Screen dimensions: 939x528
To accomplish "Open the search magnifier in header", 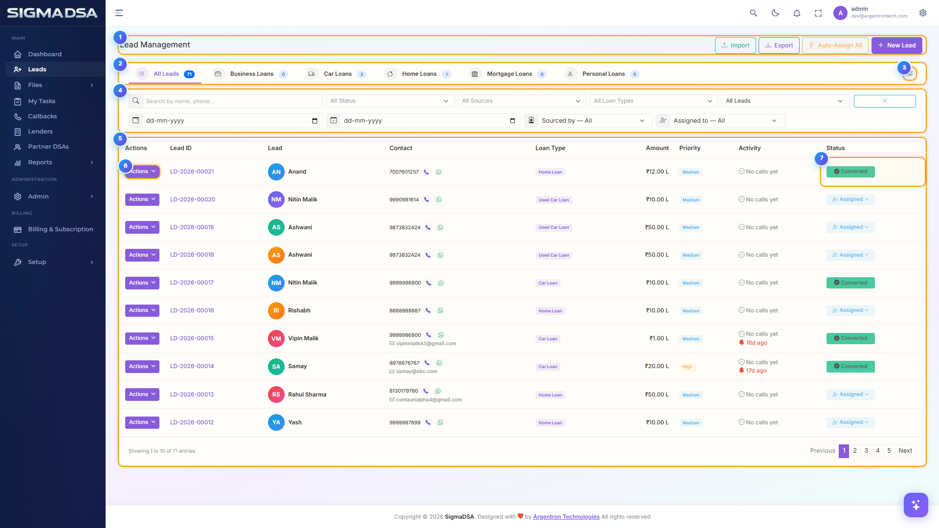I will (x=754, y=13).
